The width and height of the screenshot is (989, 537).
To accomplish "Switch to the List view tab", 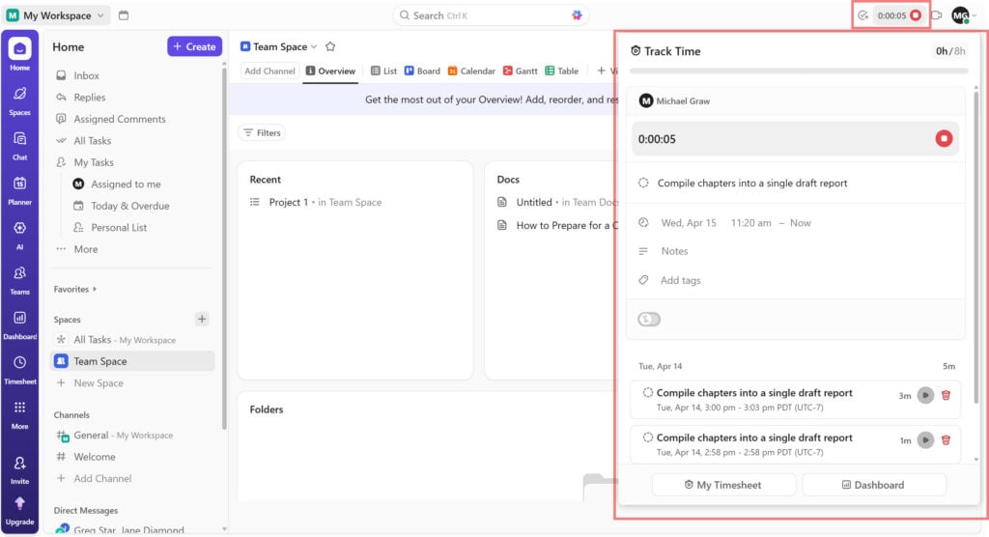I will [x=384, y=71].
